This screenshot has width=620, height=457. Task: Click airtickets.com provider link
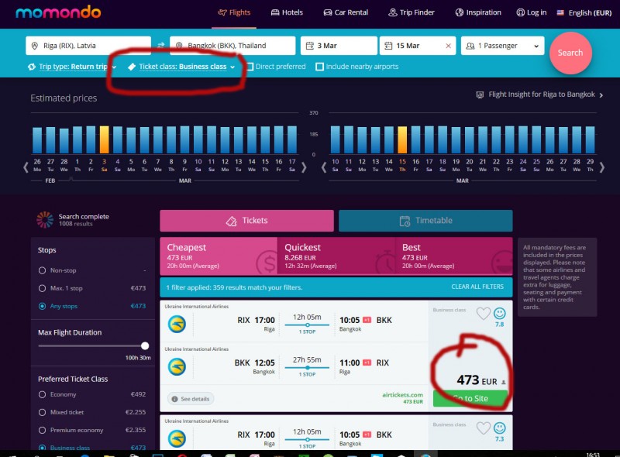(402, 394)
